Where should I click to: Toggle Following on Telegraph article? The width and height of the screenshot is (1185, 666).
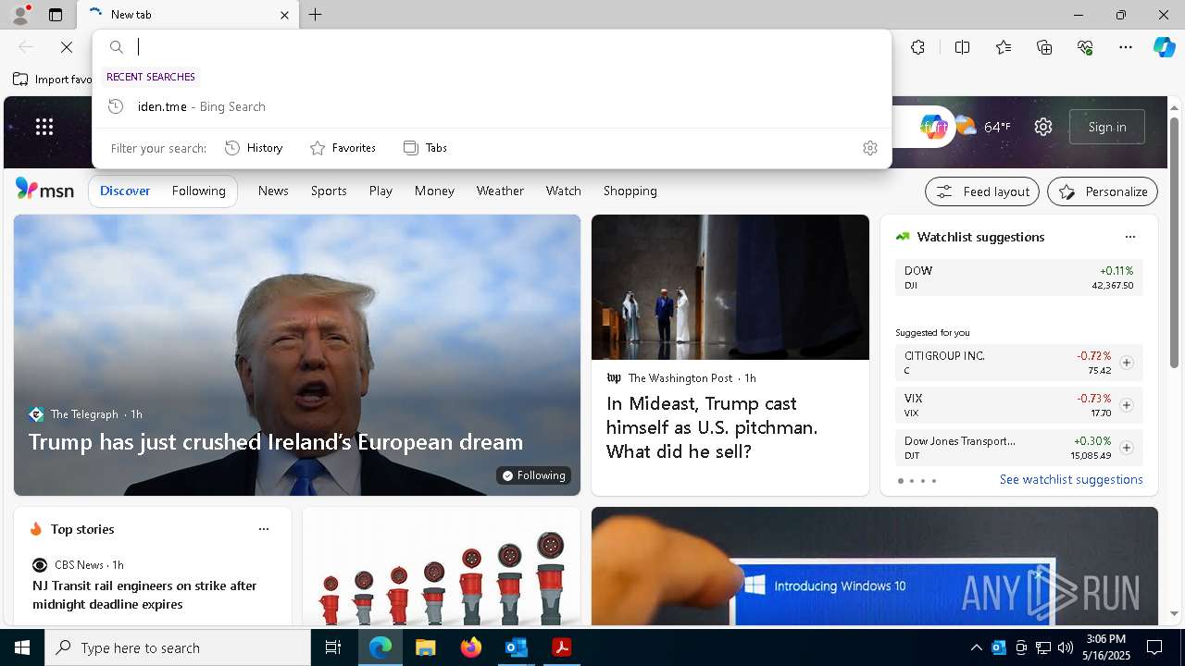(534, 475)
